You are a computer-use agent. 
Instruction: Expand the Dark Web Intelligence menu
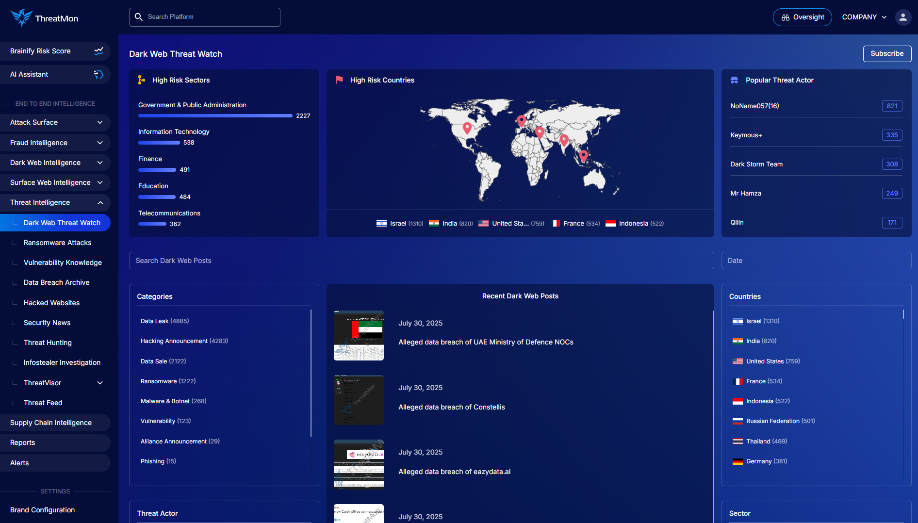(x=55, y=163)
